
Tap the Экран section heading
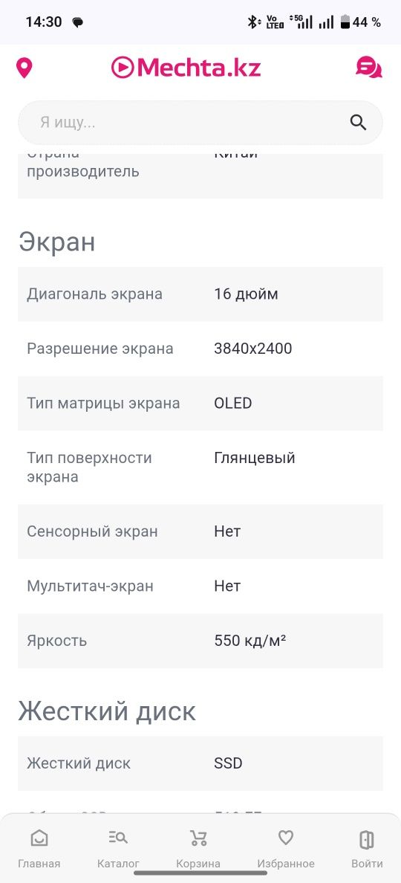point(56,242)
